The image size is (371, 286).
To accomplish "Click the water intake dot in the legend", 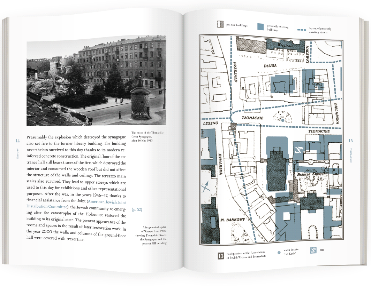I will point(279,253).
